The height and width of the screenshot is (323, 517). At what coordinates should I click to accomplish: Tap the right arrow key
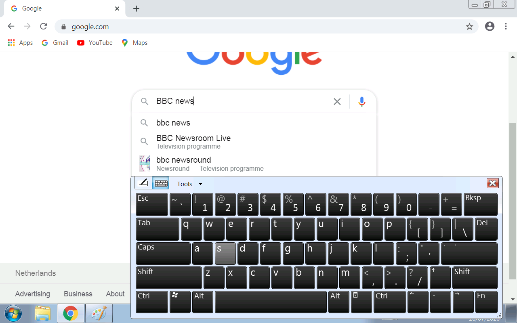point(463,302)
